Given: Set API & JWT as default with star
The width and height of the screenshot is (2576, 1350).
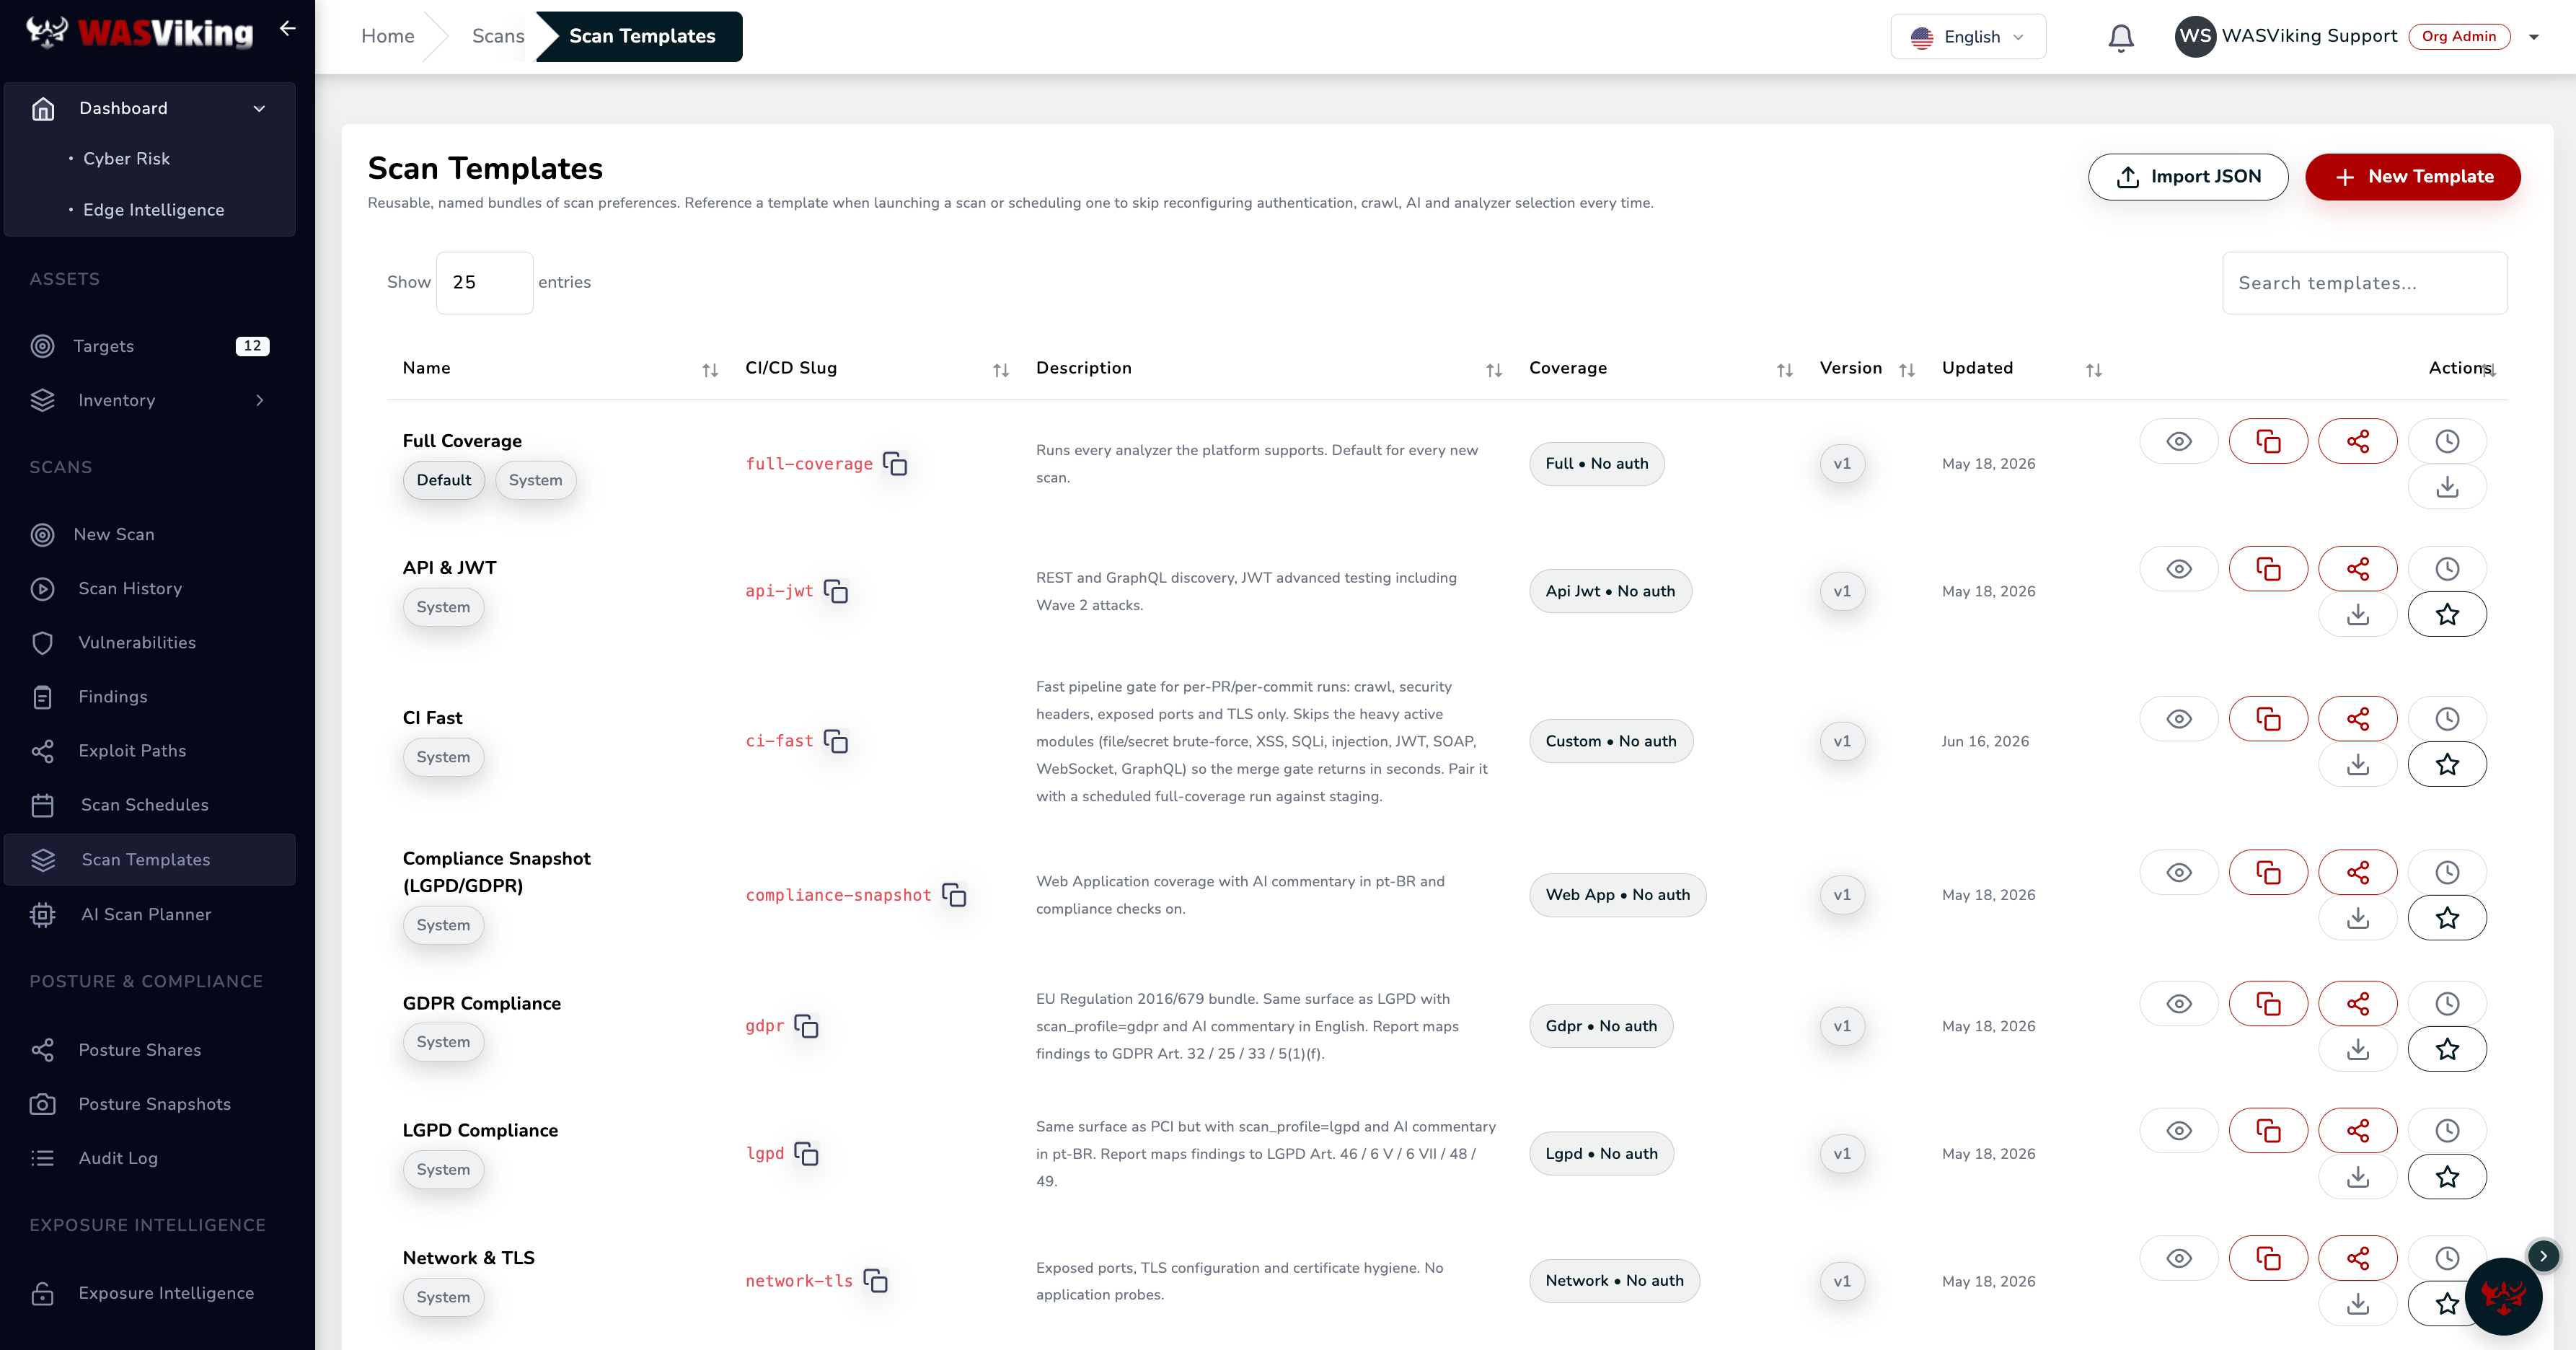Looking at the screenshot, I should pos(2447,614).
